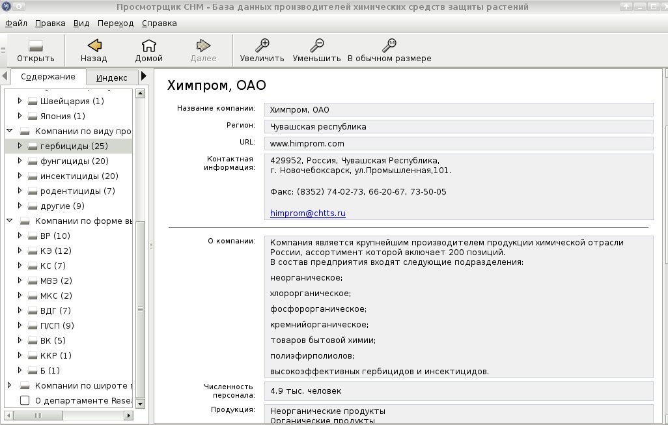Click the book icon beside Швейцария (1)
Viewport: 668px width, 425px height.
[x=33, y=102]
